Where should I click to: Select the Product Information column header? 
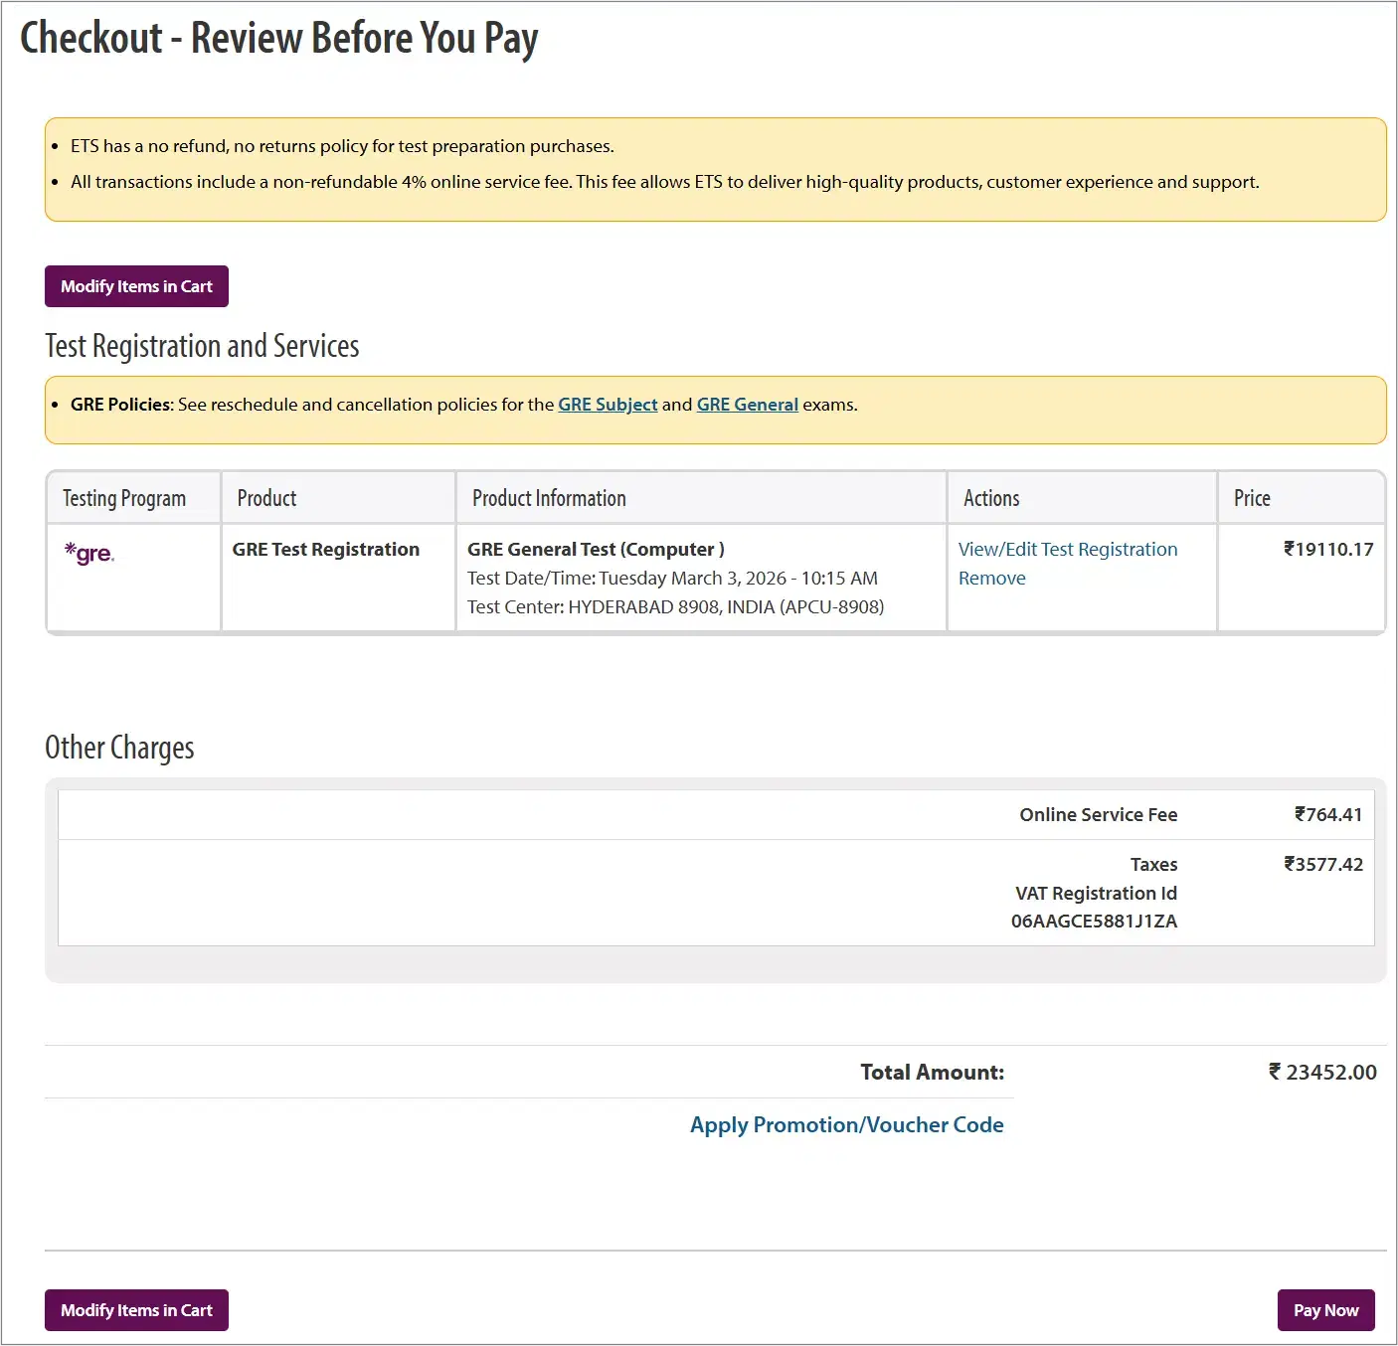(x=549, y=498)
